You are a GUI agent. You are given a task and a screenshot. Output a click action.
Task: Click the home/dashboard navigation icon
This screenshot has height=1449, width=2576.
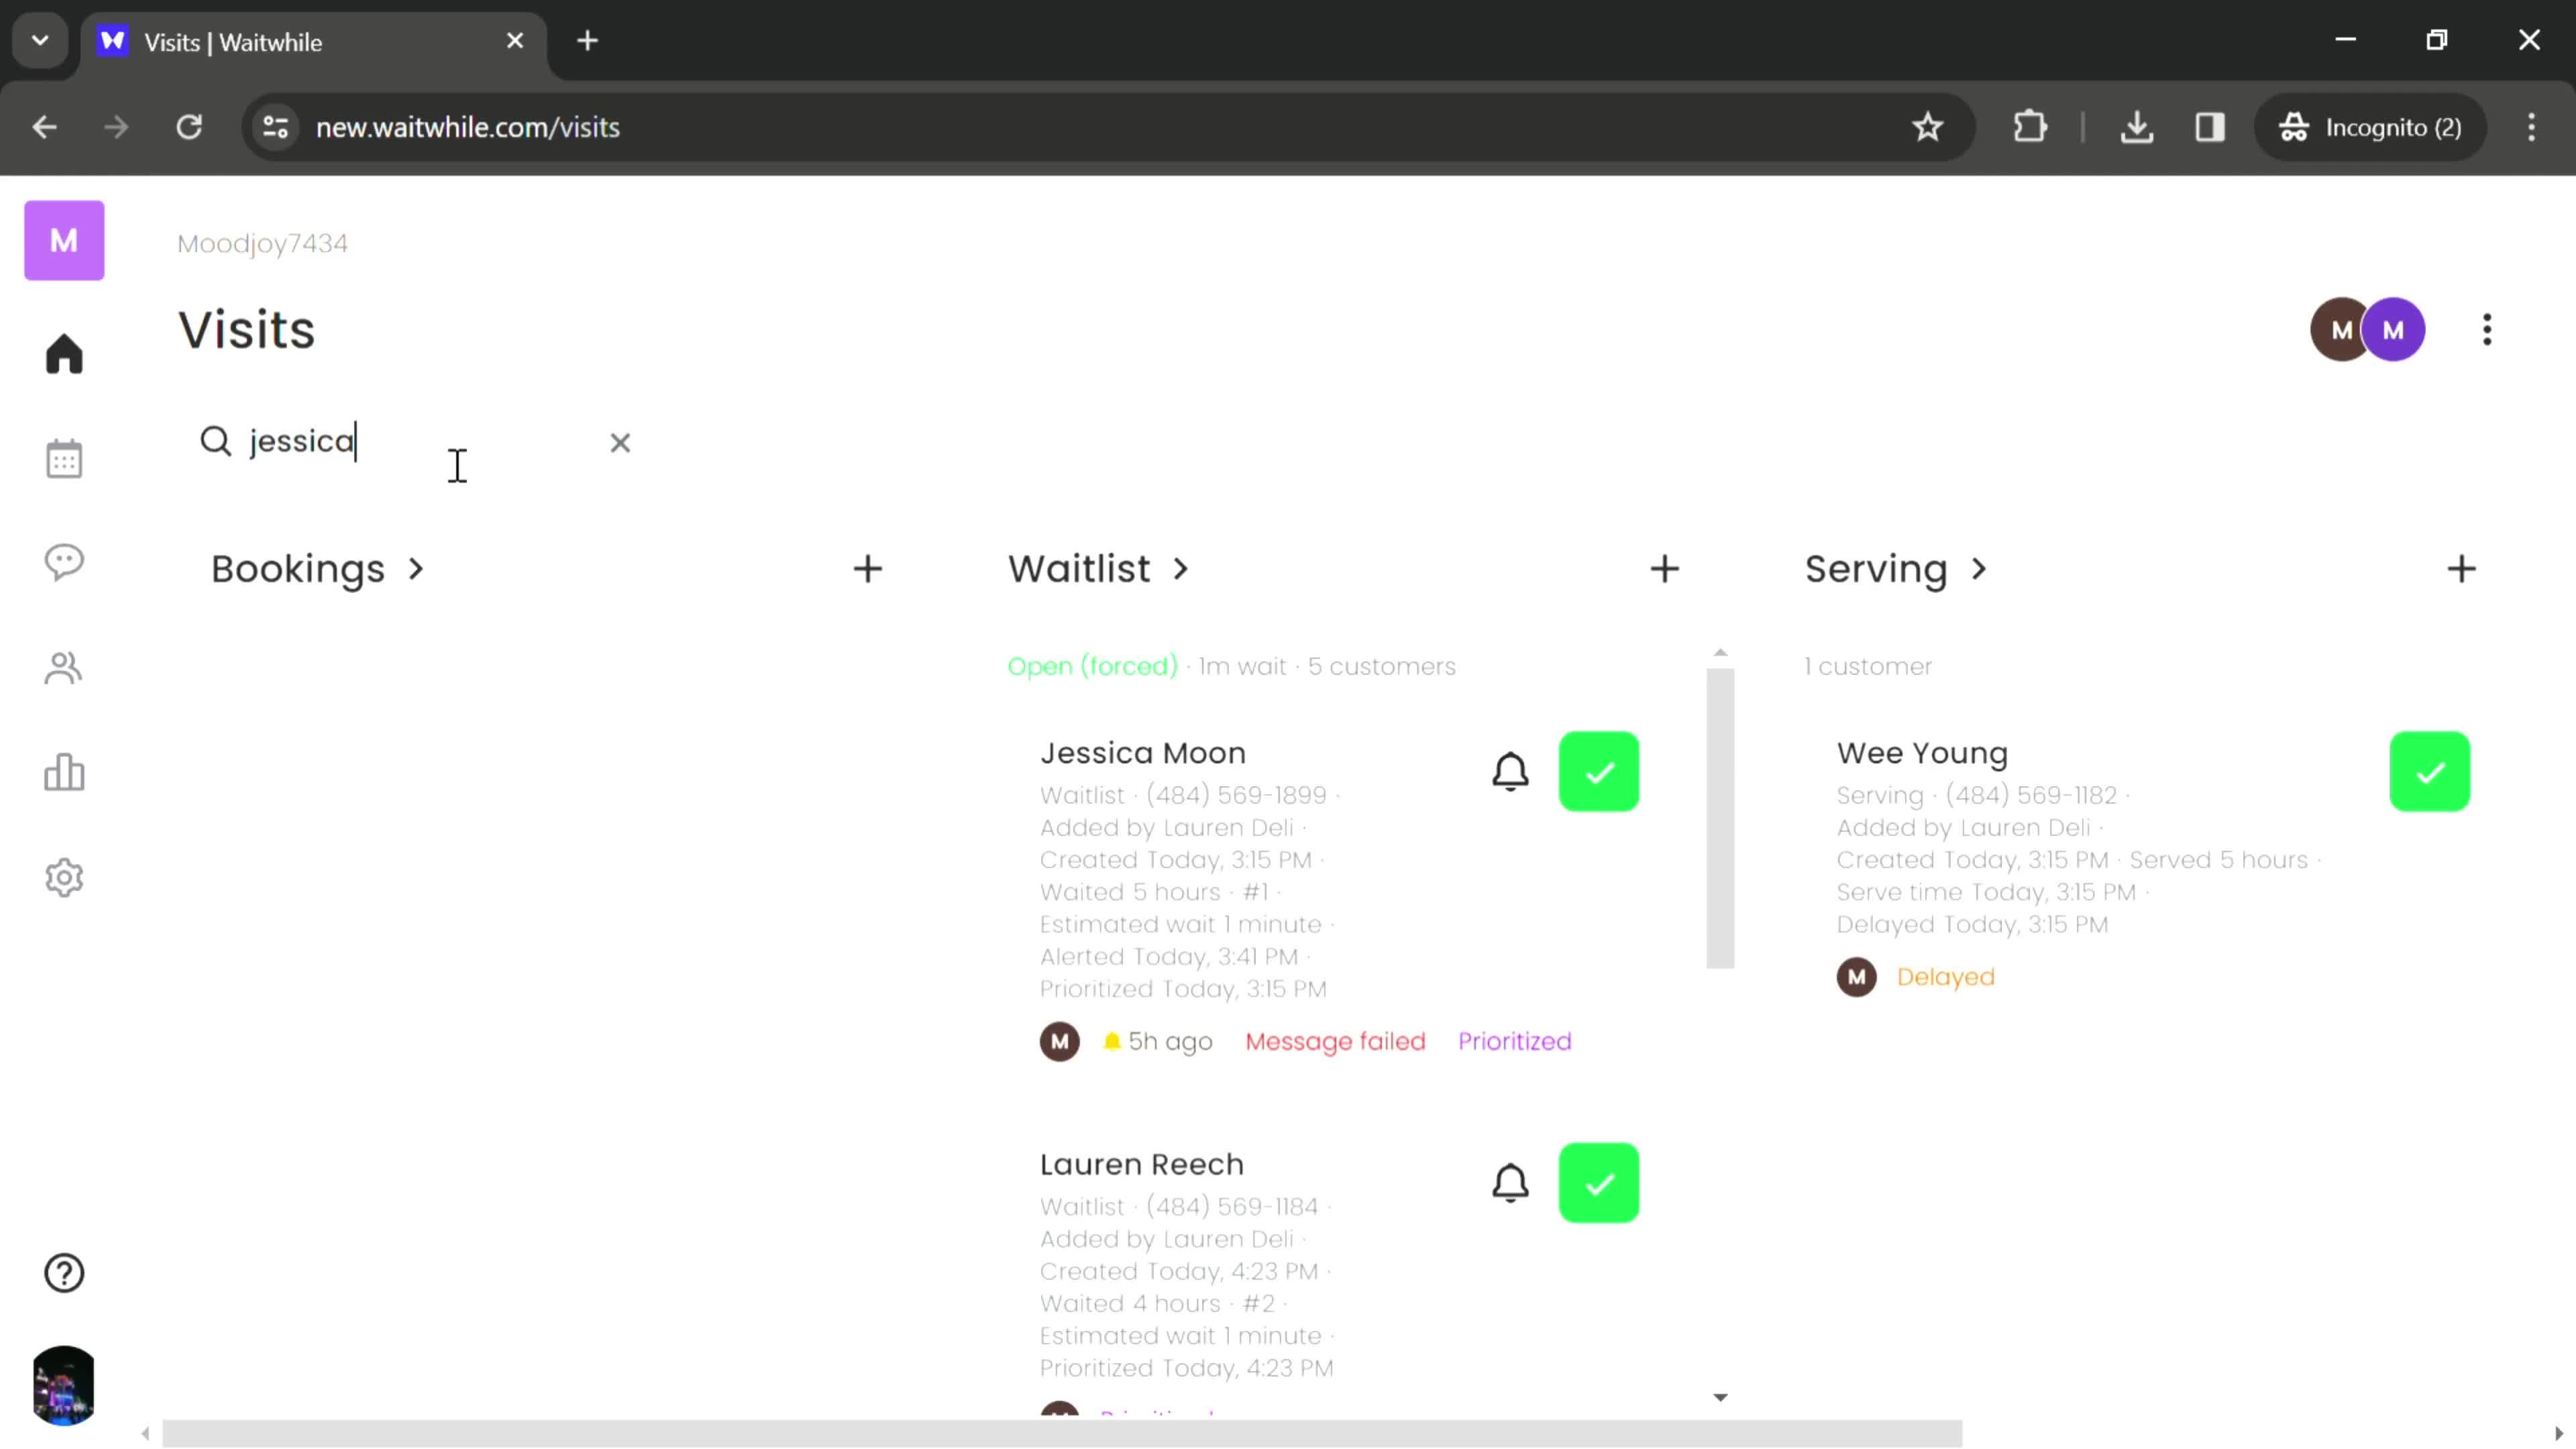point(64,354)
